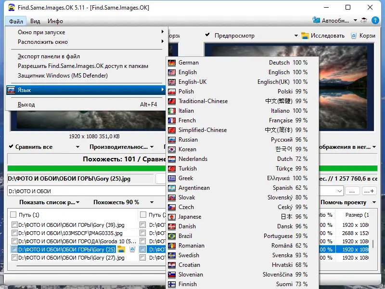Click the Korean flag icon

point(172,149)
